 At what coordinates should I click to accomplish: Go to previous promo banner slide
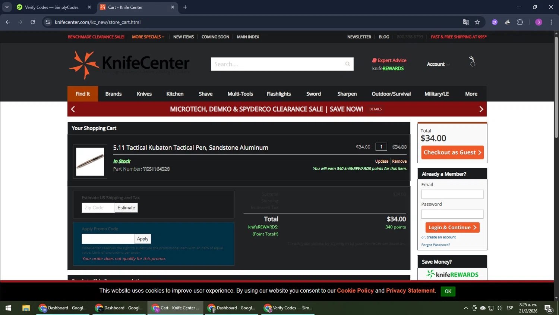tap(73, 109)
